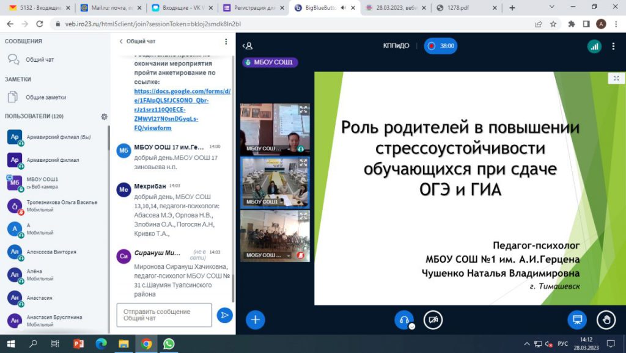Screen dimensions: 626x353
Task: Click the blue send message arrow
Action: tap(224, 315)
